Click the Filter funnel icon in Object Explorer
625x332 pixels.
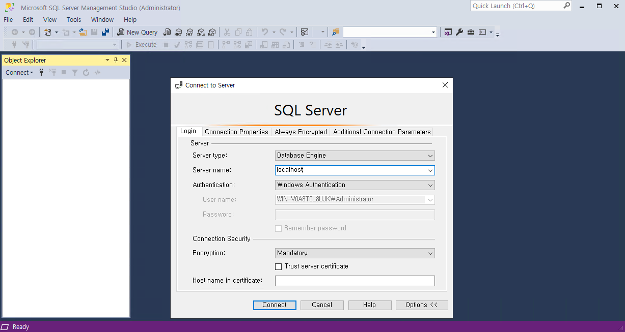tap(75, 73)
